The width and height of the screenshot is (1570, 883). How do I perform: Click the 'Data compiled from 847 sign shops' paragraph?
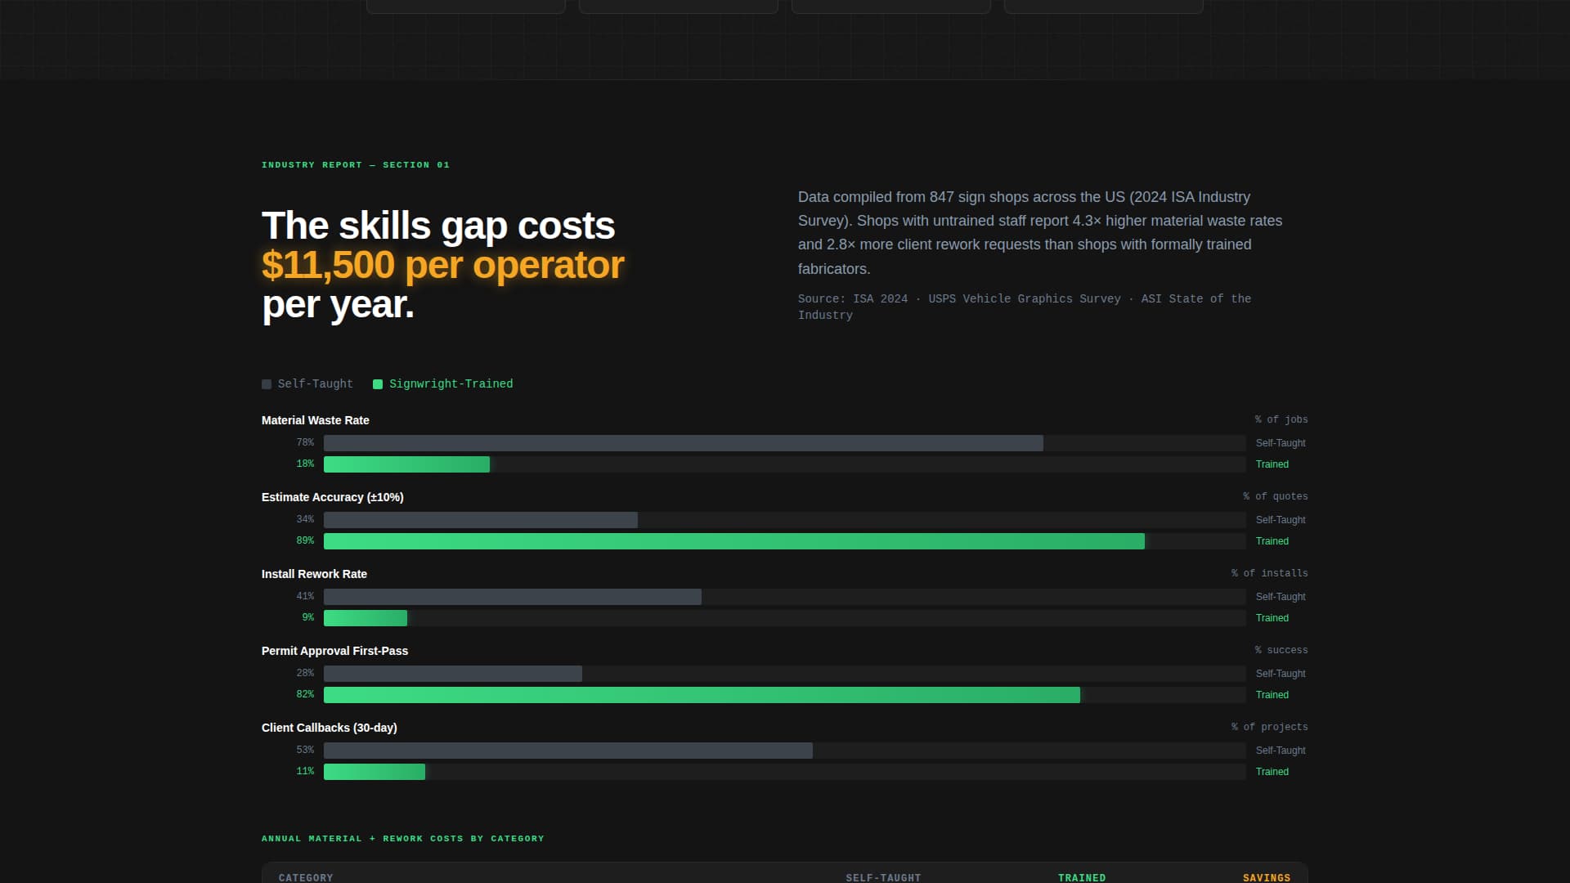coord(1040,233)
